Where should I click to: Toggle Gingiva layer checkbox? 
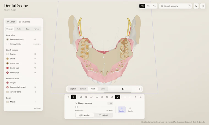tap(7, 83)
